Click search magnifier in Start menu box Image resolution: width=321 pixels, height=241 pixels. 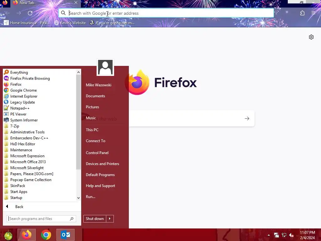click(x=72, y=219)
